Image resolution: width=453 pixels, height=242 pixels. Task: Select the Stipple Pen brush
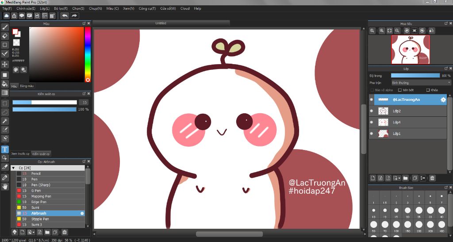coord(50,219)
